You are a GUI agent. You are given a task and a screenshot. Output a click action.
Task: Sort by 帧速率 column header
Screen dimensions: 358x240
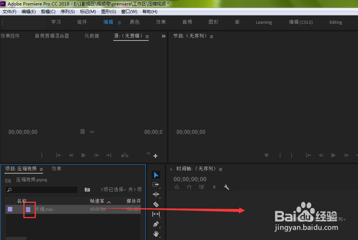pos(97,201)
